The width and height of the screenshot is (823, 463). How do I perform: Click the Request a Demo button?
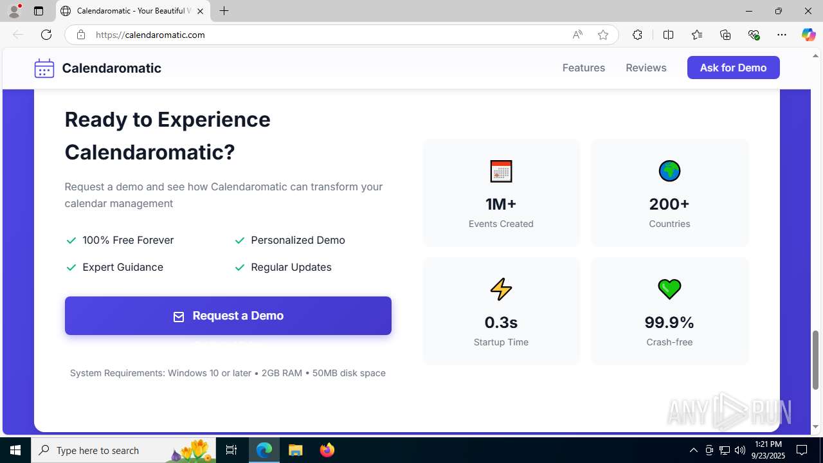[228, 316]
